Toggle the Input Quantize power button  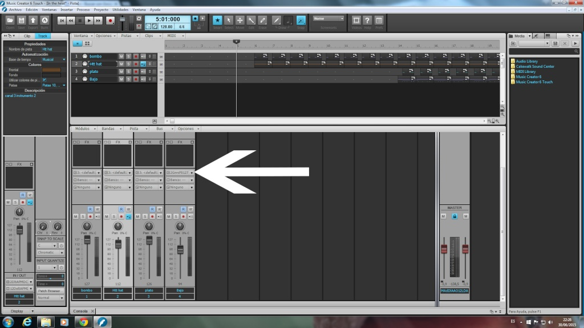click(62, 268)
